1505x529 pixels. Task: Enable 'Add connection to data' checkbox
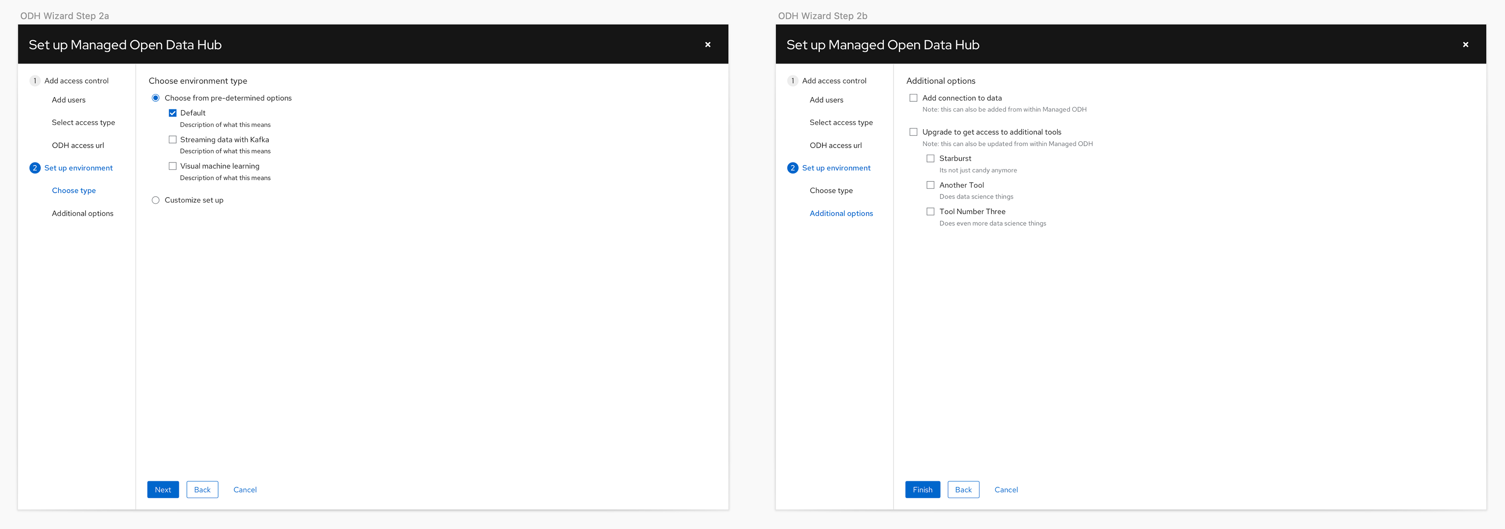(913, 98)
